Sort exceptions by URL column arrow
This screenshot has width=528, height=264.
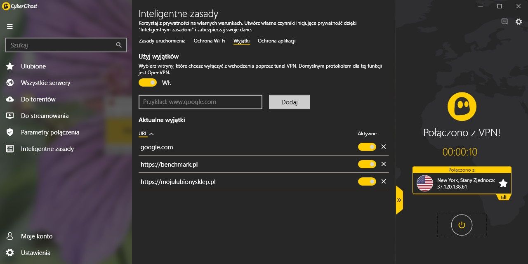[151, 134]
